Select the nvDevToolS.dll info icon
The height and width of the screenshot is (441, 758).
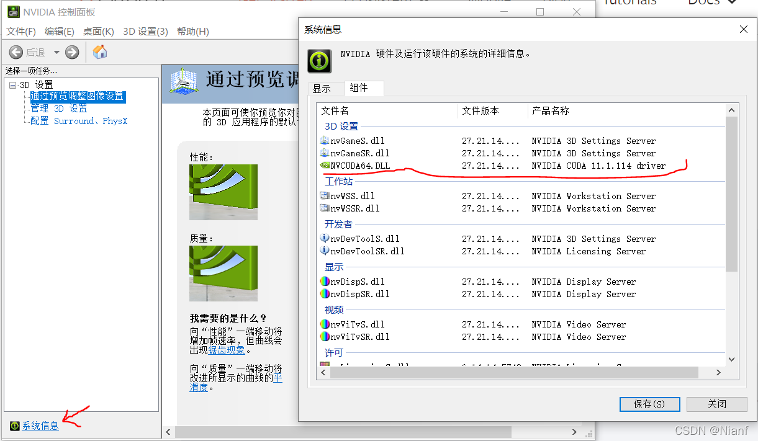pos(324,239)
